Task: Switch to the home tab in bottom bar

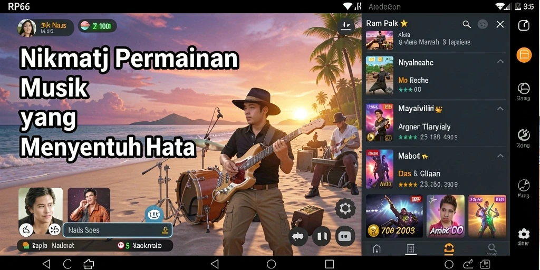Action: pyautogui.click(x=377, y=248)
